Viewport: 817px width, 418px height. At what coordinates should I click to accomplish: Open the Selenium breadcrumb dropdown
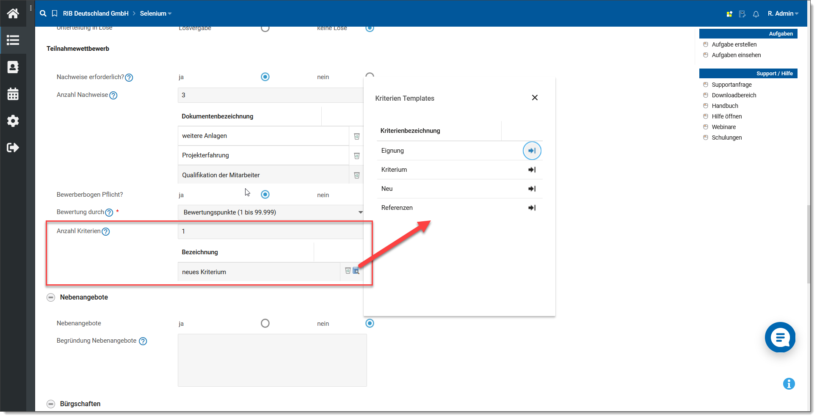coord(156,14)
